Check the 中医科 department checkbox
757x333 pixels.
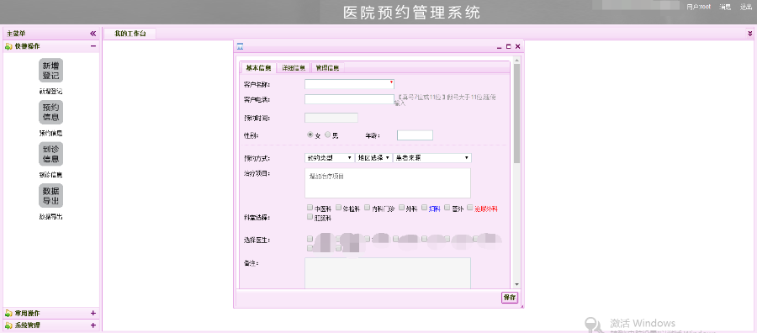310,208
